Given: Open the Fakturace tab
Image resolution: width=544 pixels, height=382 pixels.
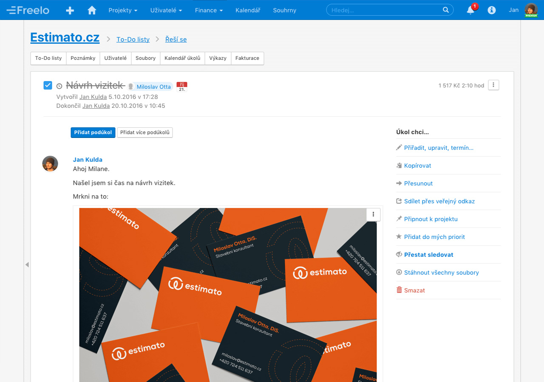Looking at the screenshot, I should pos(247,58).
